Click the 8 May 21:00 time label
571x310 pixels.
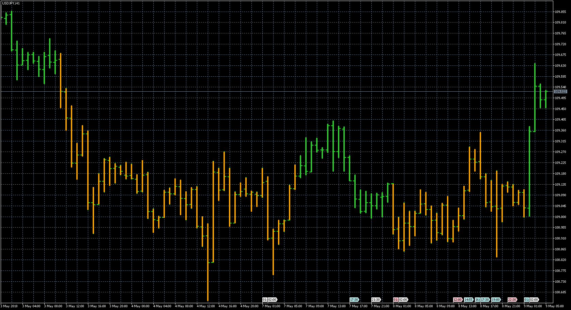511,306
